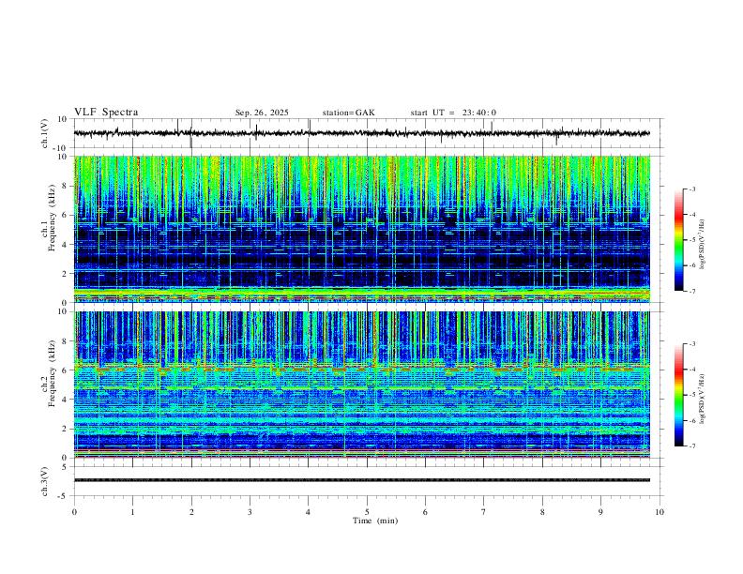Click the ch.1 "Frequency (kHz)" axis label
The width and height of the screenshot is (743, 574).
coord(52,218)
